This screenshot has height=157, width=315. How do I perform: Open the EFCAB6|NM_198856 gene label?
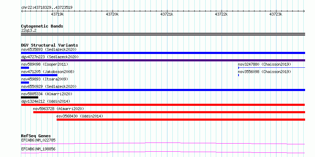38,149
